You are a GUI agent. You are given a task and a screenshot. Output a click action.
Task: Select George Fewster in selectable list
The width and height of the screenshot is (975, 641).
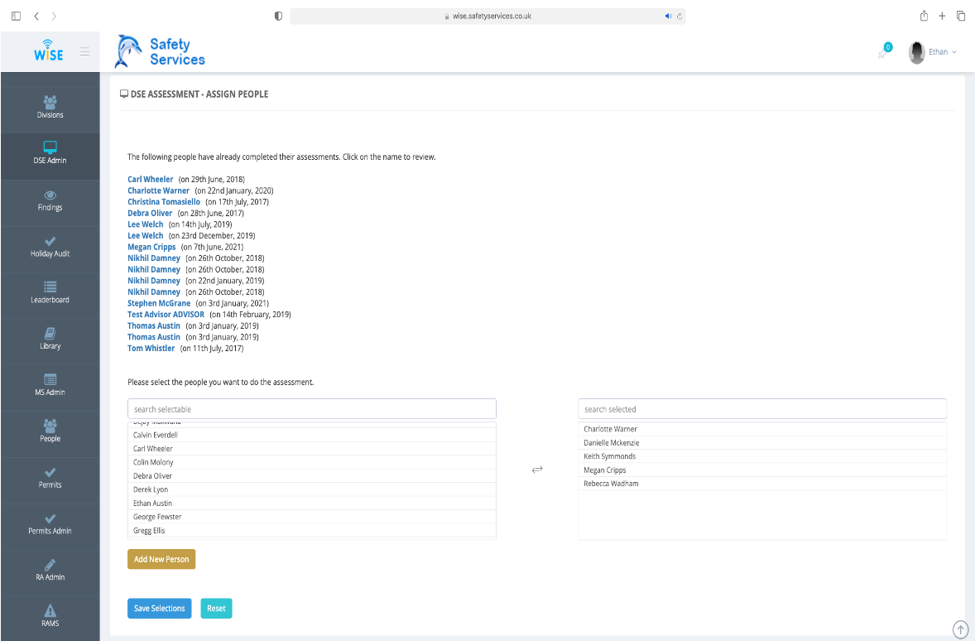pyautogui.click(x=311, y=517)
